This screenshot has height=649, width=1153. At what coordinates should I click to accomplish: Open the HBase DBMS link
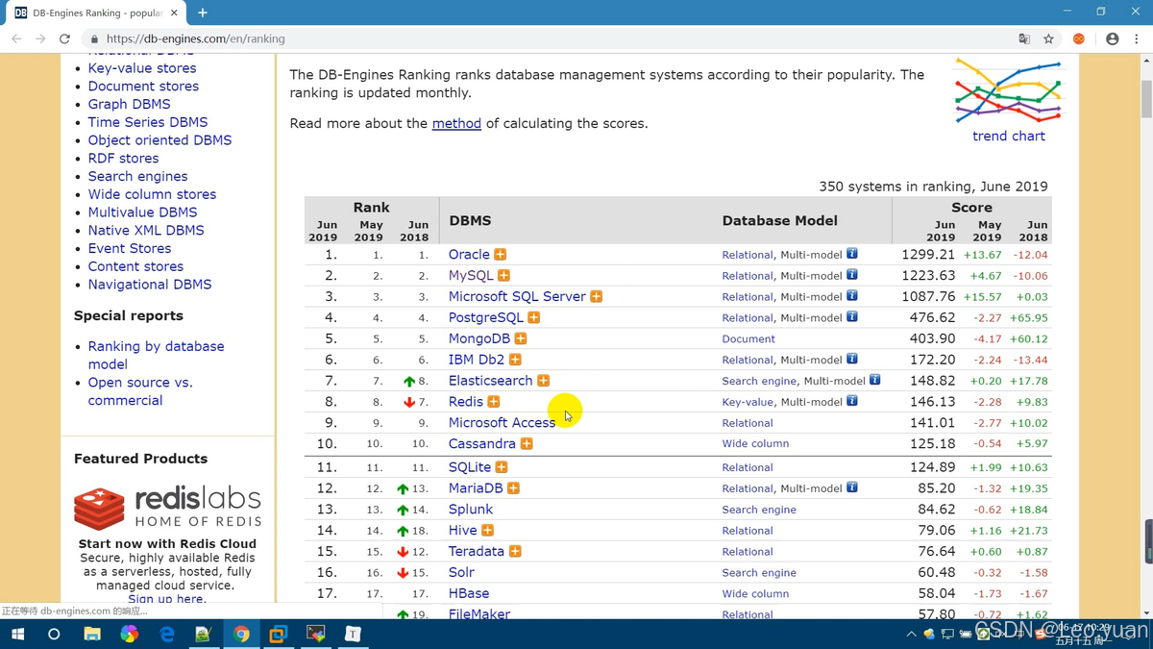(469, 594)
